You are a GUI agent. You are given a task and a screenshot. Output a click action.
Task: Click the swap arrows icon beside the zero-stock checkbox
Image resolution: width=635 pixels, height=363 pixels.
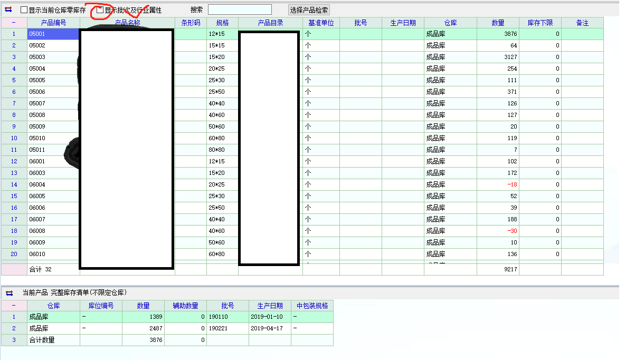pos(8,9)
